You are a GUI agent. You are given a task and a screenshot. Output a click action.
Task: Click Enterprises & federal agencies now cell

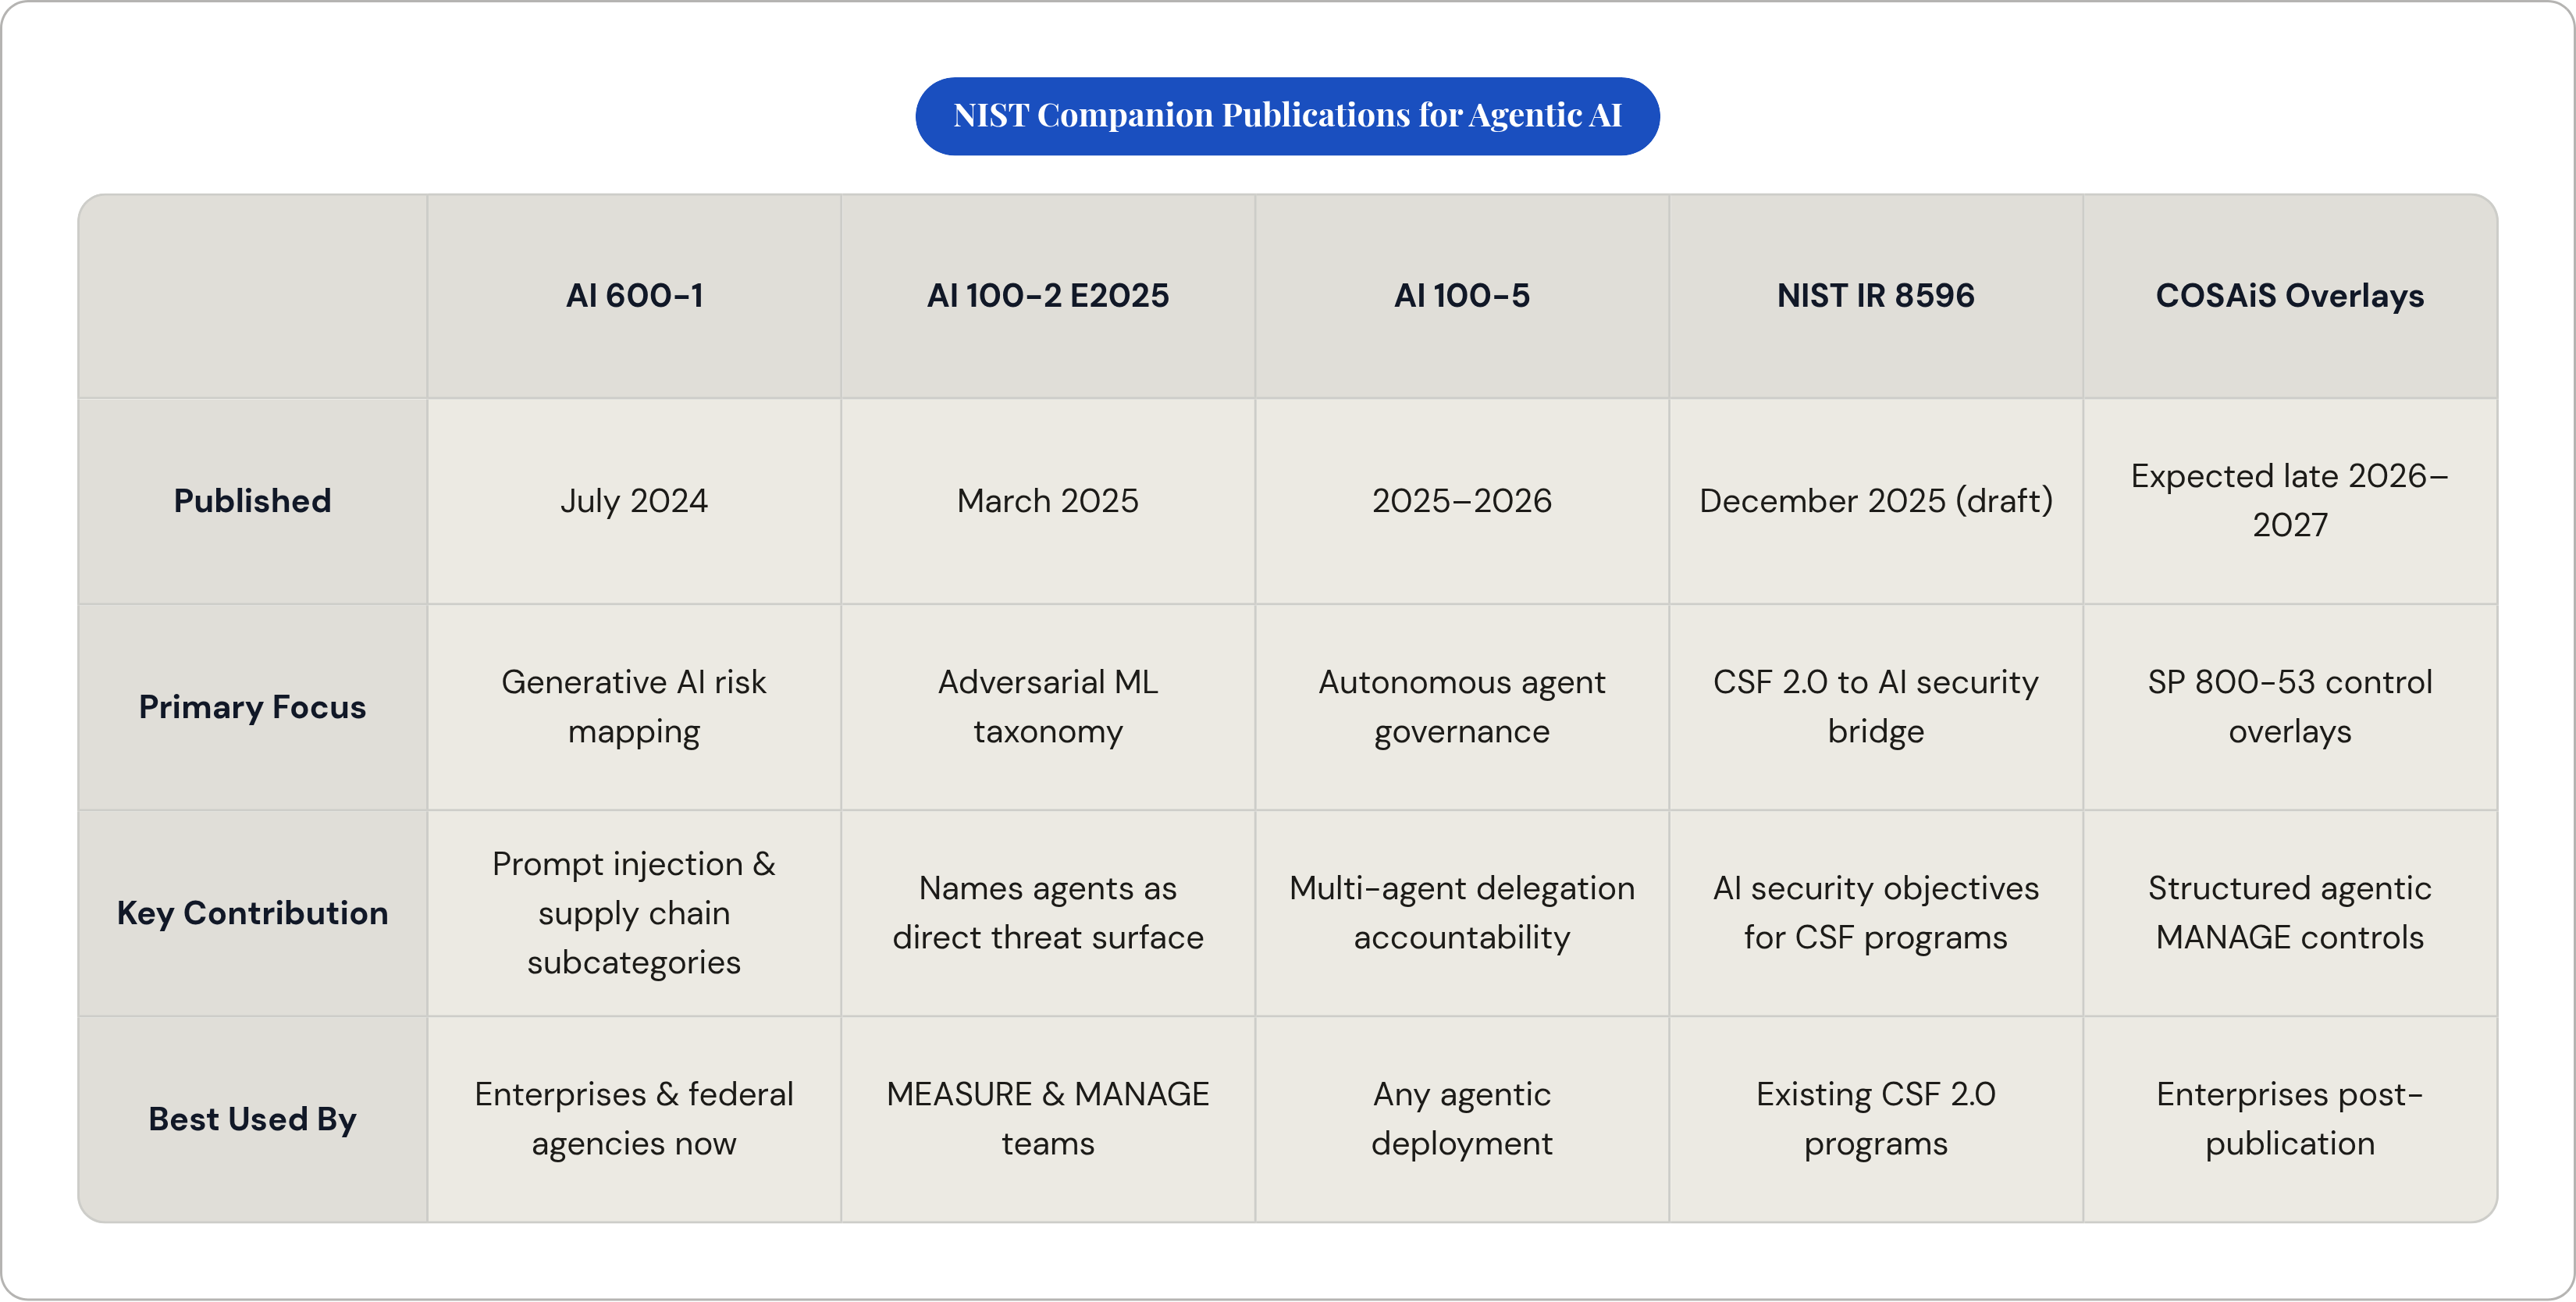point(634,1119)
